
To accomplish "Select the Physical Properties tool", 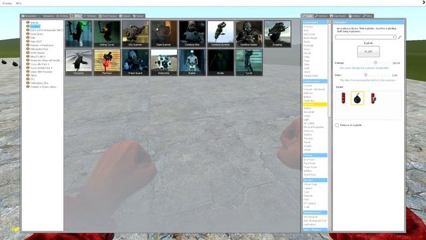I will click(314, 127).
